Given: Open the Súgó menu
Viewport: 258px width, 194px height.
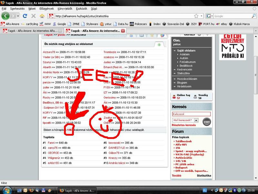Looking at the screenshot, I should click(x=94, y=9).
